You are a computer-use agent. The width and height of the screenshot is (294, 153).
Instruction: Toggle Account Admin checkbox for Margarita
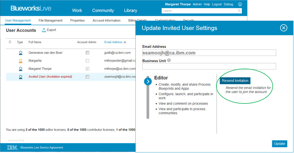(87, 61)
